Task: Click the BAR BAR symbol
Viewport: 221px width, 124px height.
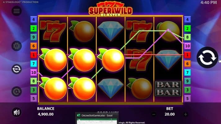Action: click(168, 88)
